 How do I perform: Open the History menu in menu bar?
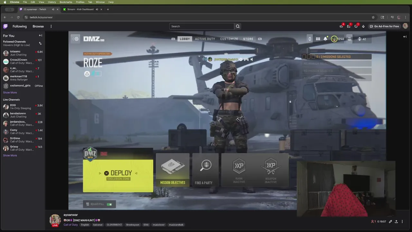(52, 2)
